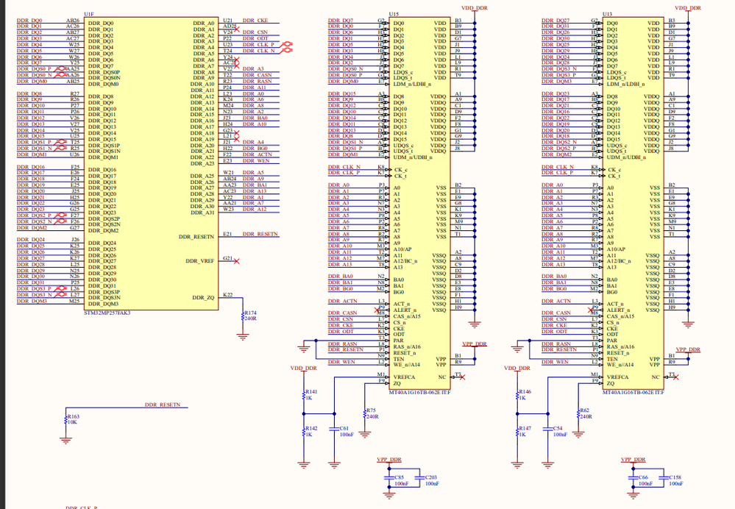Select resistor R146 1K symbol
The width and height of the screenshot is (735, 509).
pyautogui.click(x=517, y=395)
